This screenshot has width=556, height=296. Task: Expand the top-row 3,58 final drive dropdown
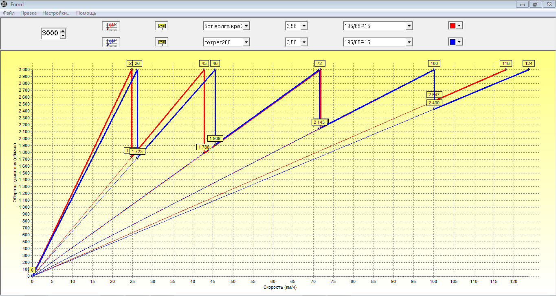coord(304,26)
